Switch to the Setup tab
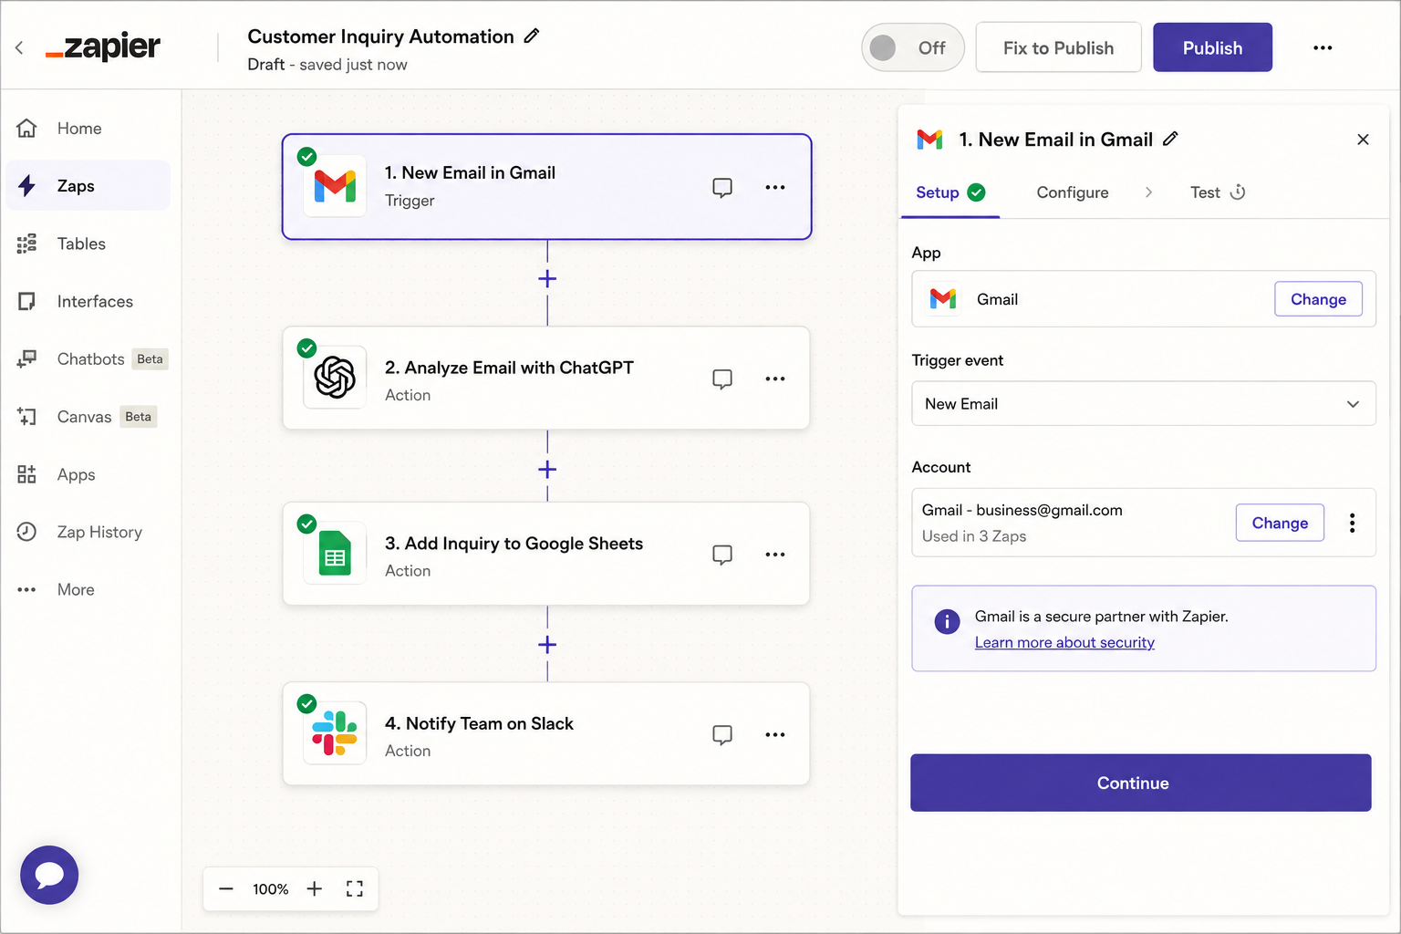 click(950, 192)
